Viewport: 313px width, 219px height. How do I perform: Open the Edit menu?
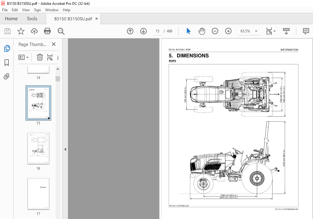tap(15, 10)
